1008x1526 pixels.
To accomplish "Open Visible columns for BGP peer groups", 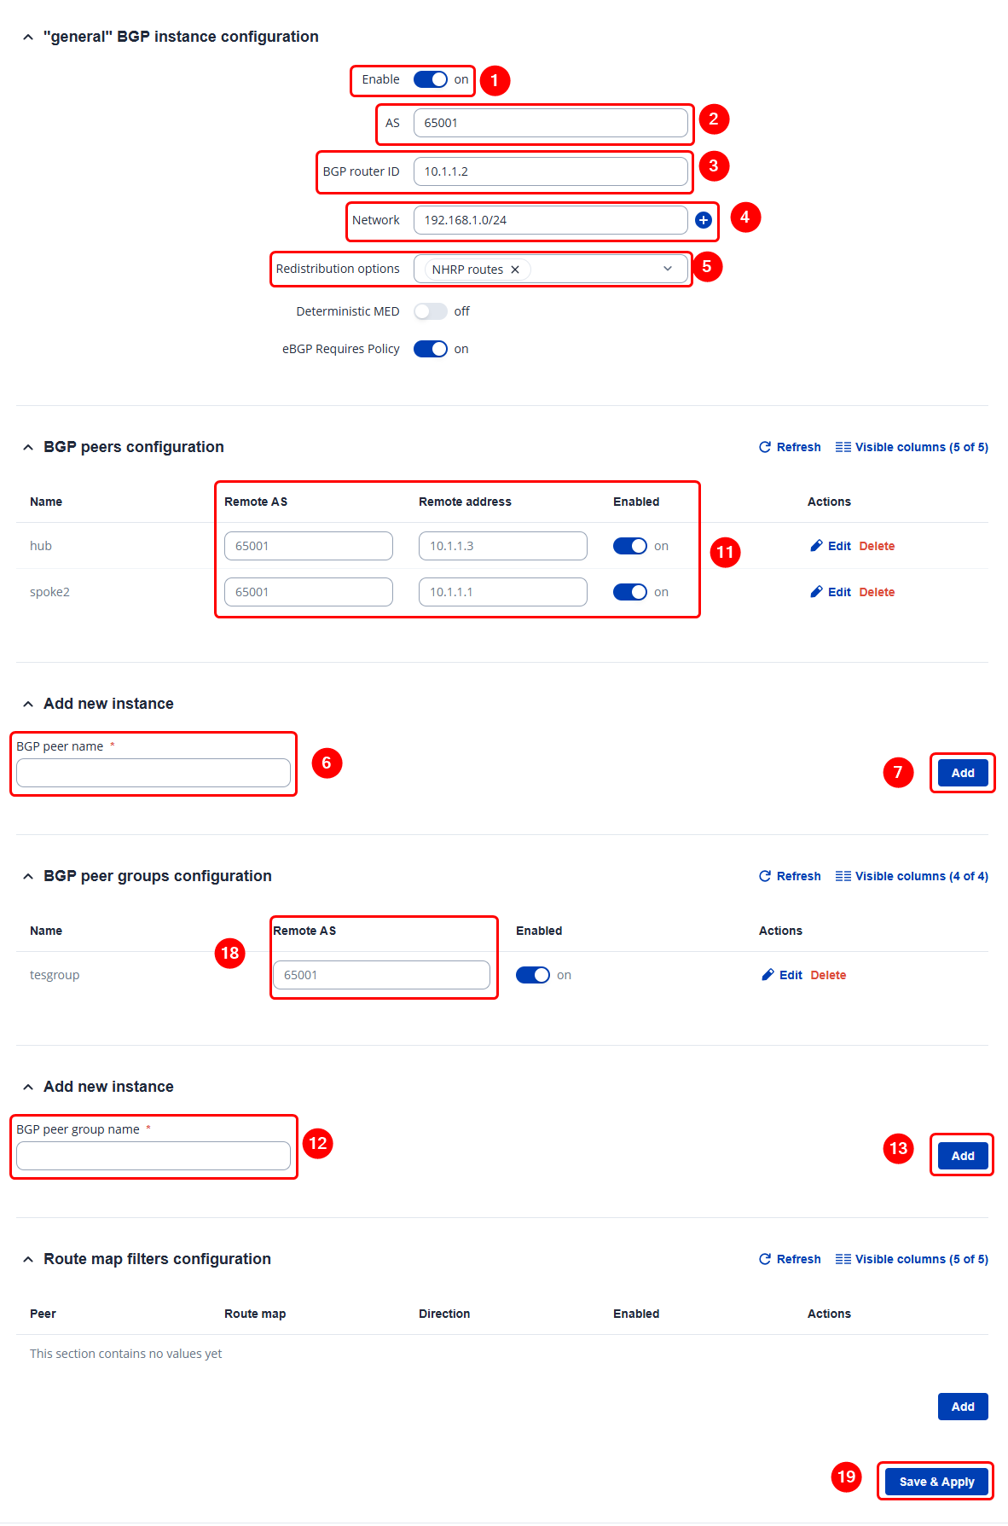I will click(x=912, y=876).
